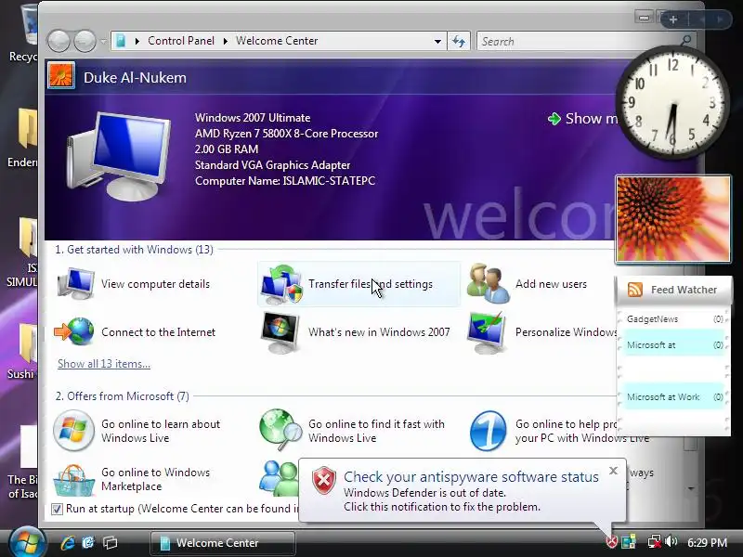Close the antispyware notification balloon
This screenshot has height=557, width=743.
613,471
